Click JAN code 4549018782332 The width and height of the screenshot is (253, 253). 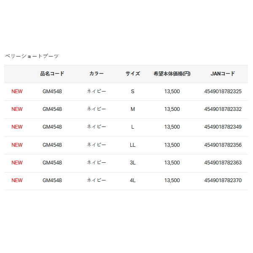coord(223,109)
